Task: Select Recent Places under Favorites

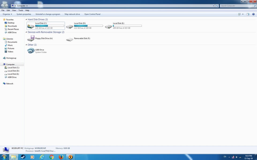Action: pos(13,29)
